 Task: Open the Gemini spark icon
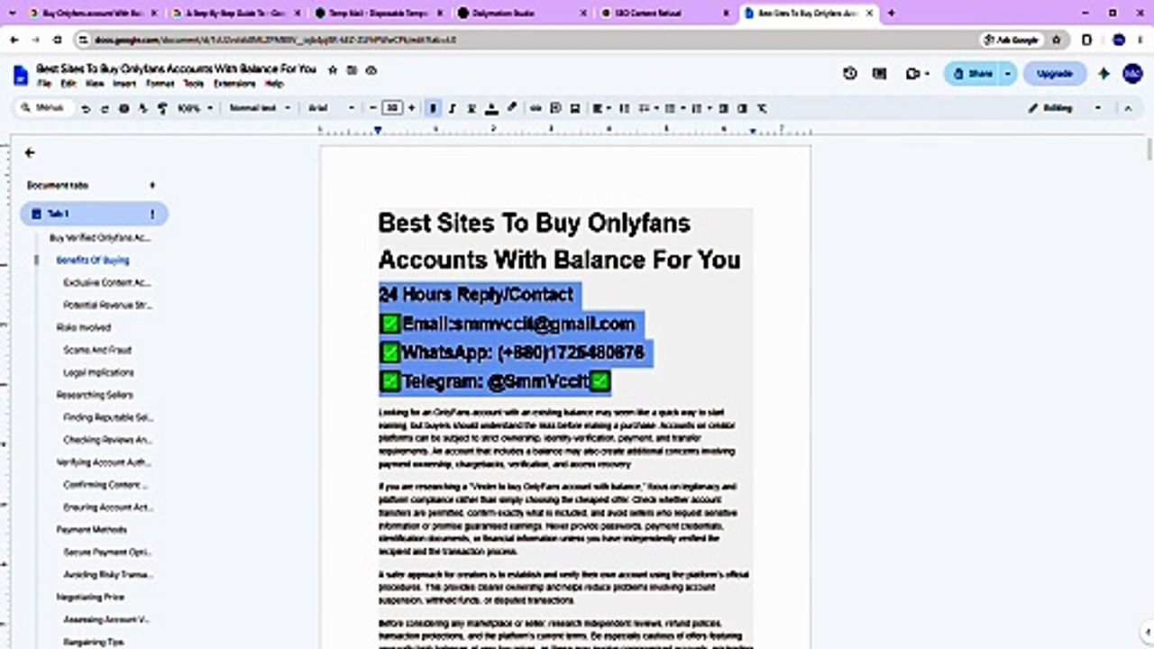click(x=1104, y=74)
